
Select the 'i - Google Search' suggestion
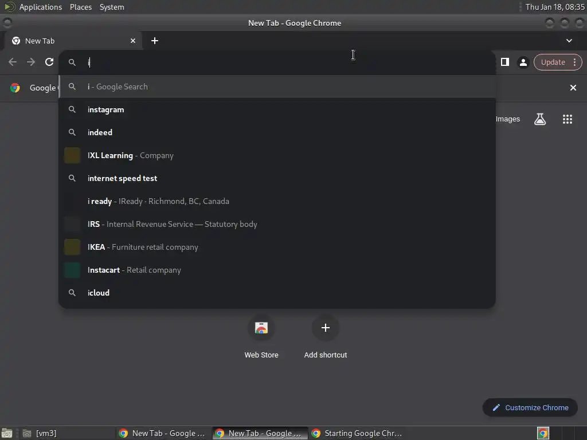pyautogui.click(x=277, y=87)
